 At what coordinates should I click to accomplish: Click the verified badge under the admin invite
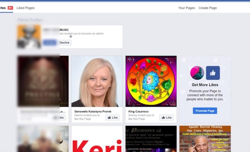pyautogui.click(x=71, y=36)
